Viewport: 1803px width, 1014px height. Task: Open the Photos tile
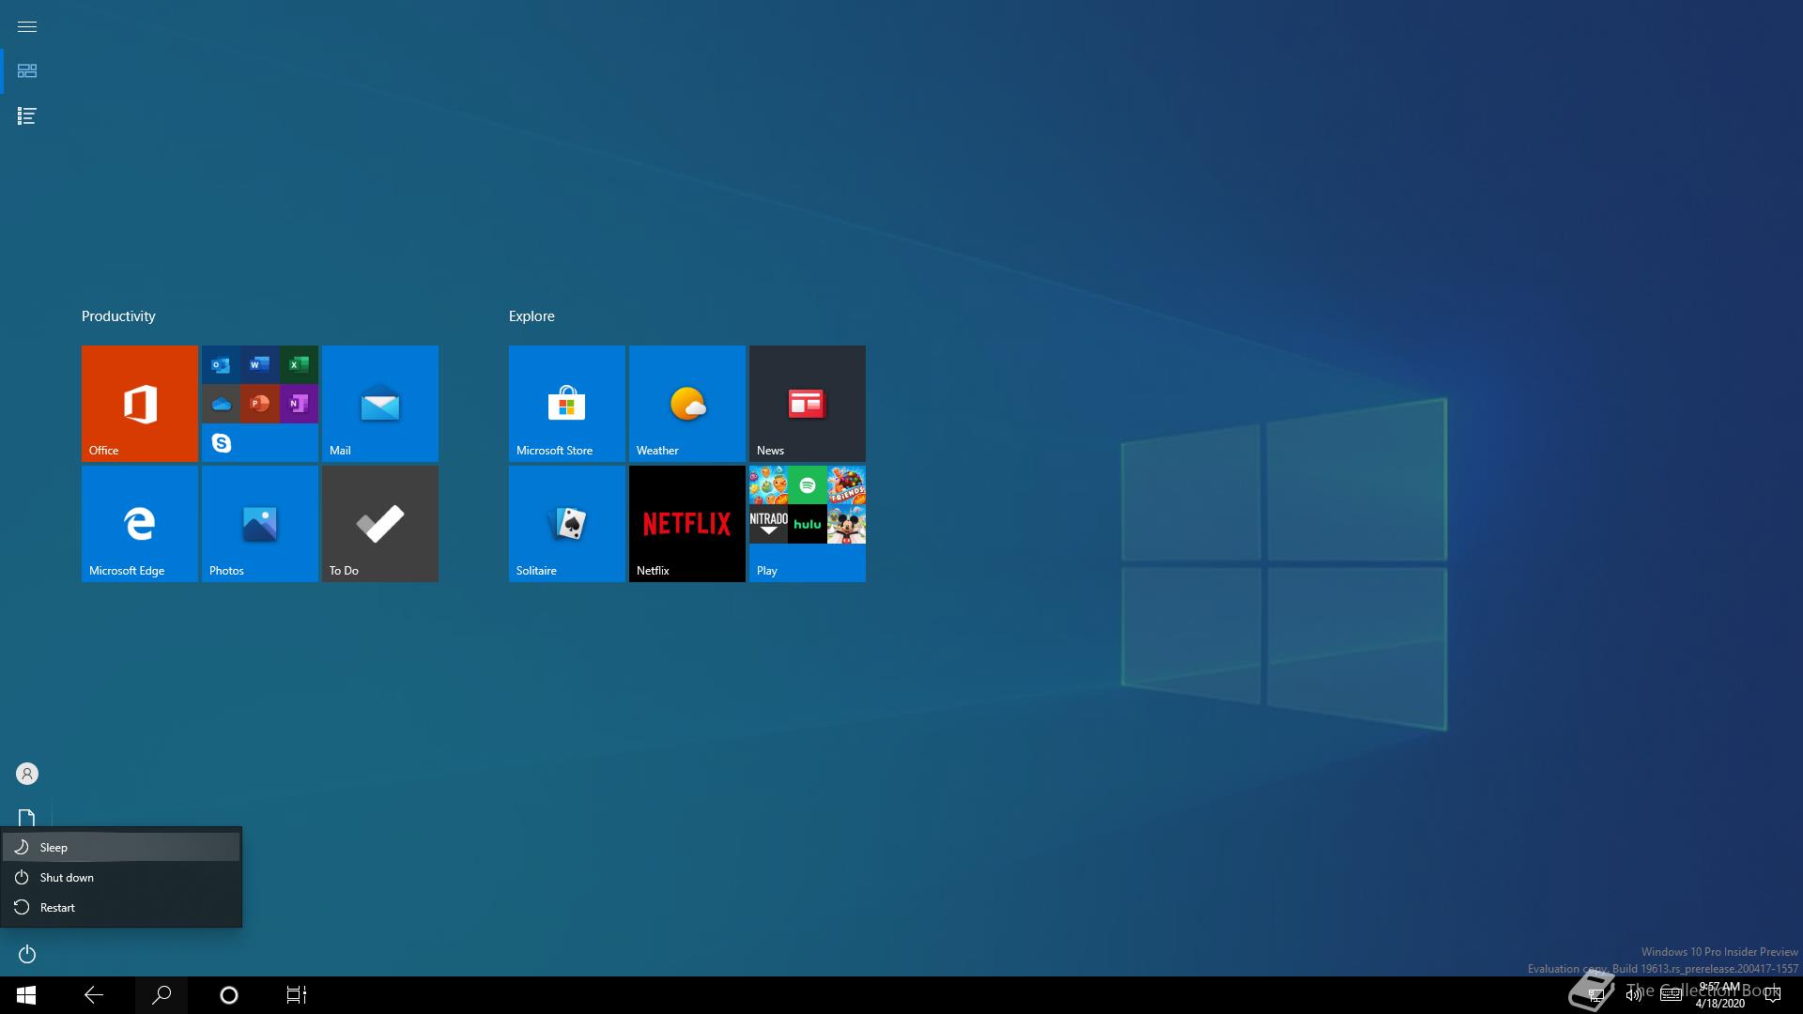pos(260,524)
